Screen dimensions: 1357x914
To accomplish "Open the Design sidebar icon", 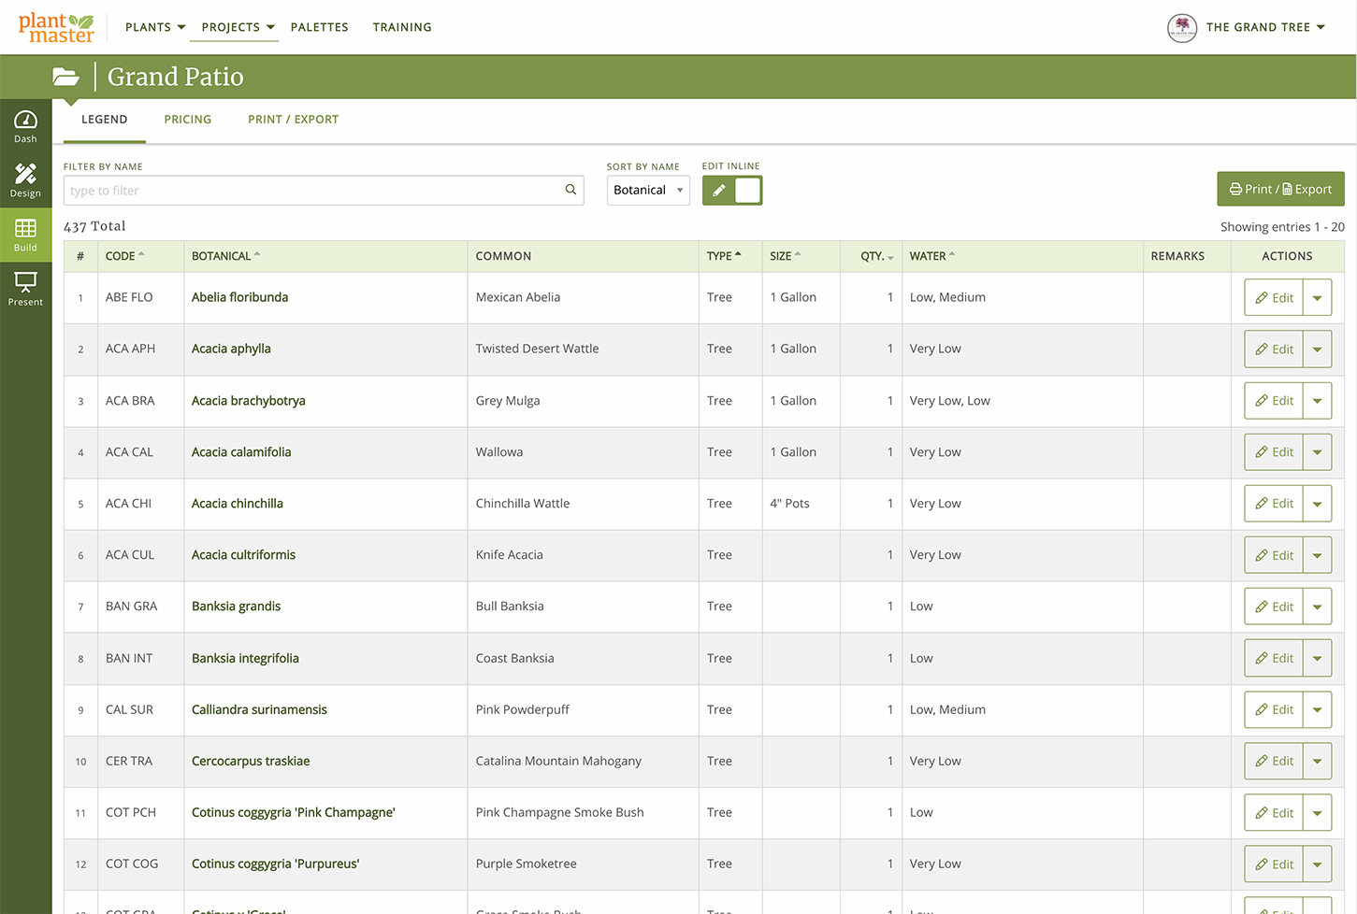I will click(x=25, y=180).
